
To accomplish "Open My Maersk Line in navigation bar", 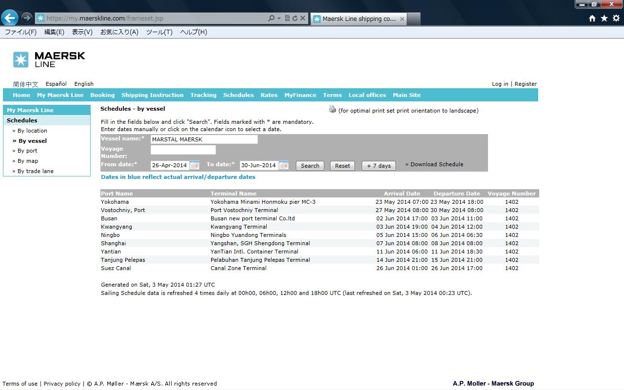I will pos(60,95).
